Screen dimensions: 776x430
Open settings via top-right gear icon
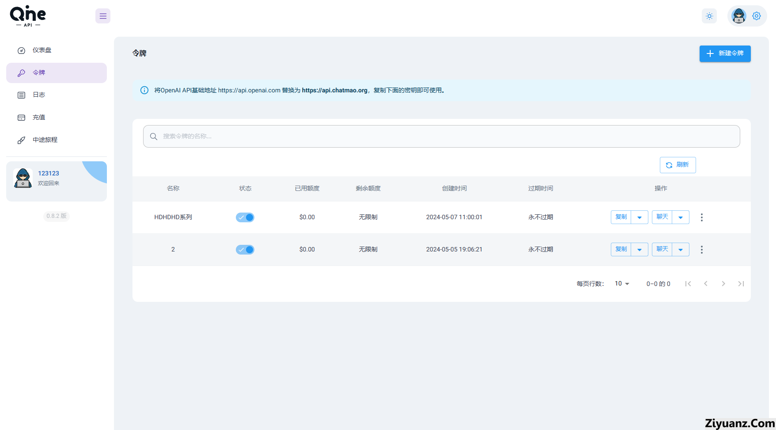click(757, 16)
